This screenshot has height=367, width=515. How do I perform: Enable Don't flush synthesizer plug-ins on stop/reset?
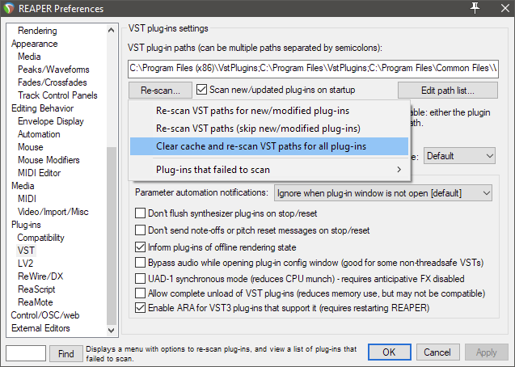tap(140, 213)
